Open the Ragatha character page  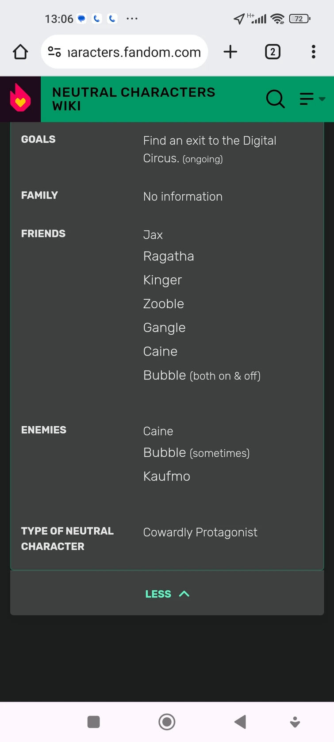pyautogui.click(x=169, y=256)
